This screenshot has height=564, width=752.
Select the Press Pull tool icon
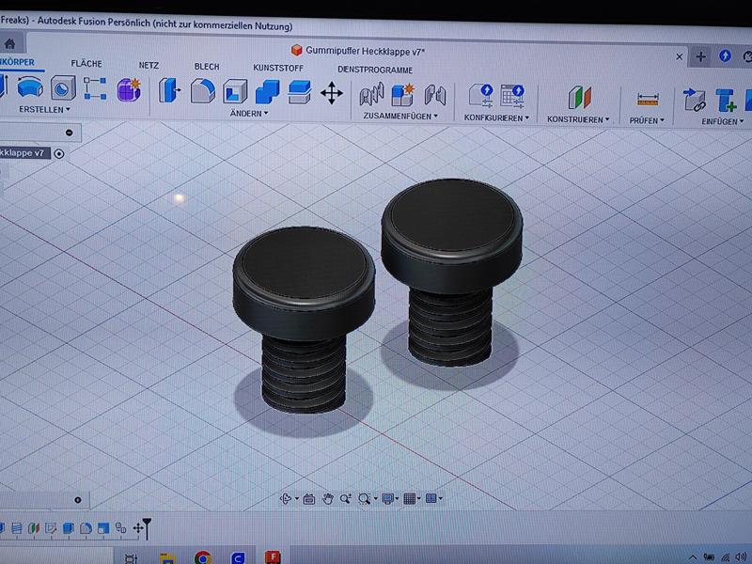170,90
